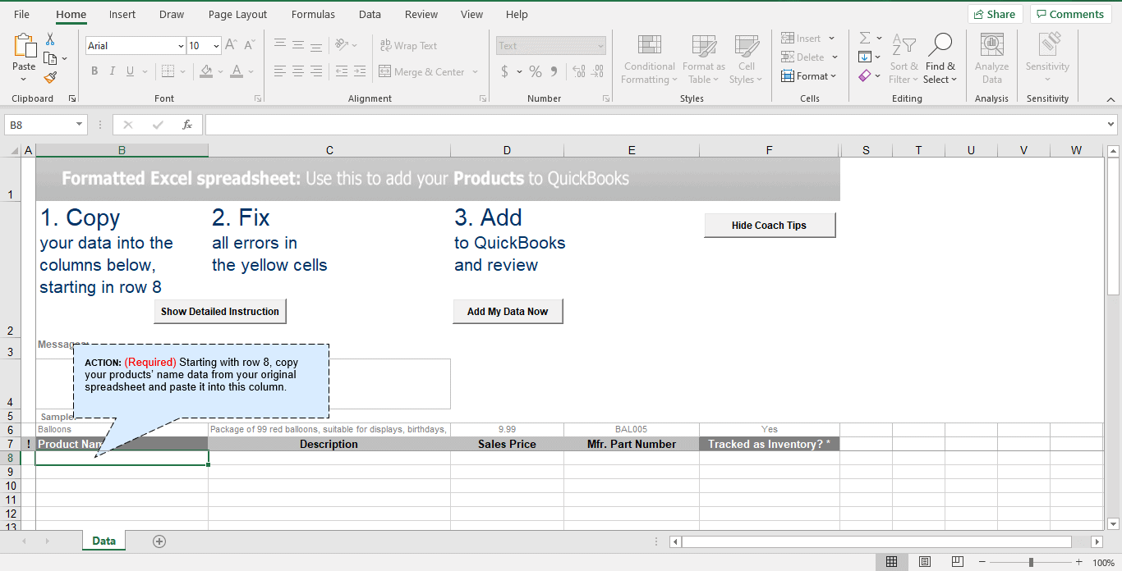1122x571 pixels.
Task: Click the Borders icon
Action: point(168,71)
